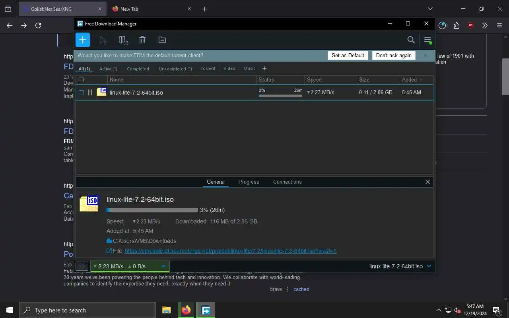The height and width of the screenshot is (318, 509).
Task: Click the General panel progress bar
Action: 152,210
